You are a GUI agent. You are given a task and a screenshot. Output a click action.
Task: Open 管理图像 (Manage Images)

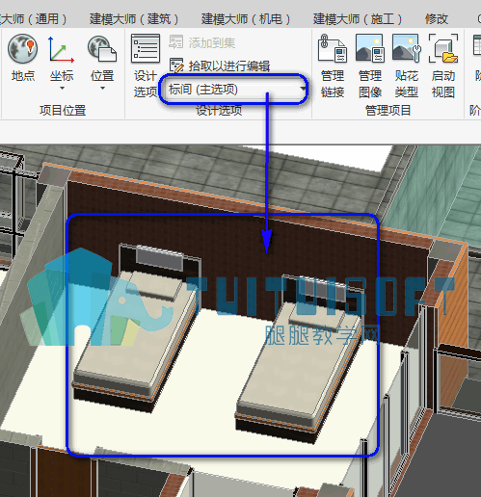370,65
